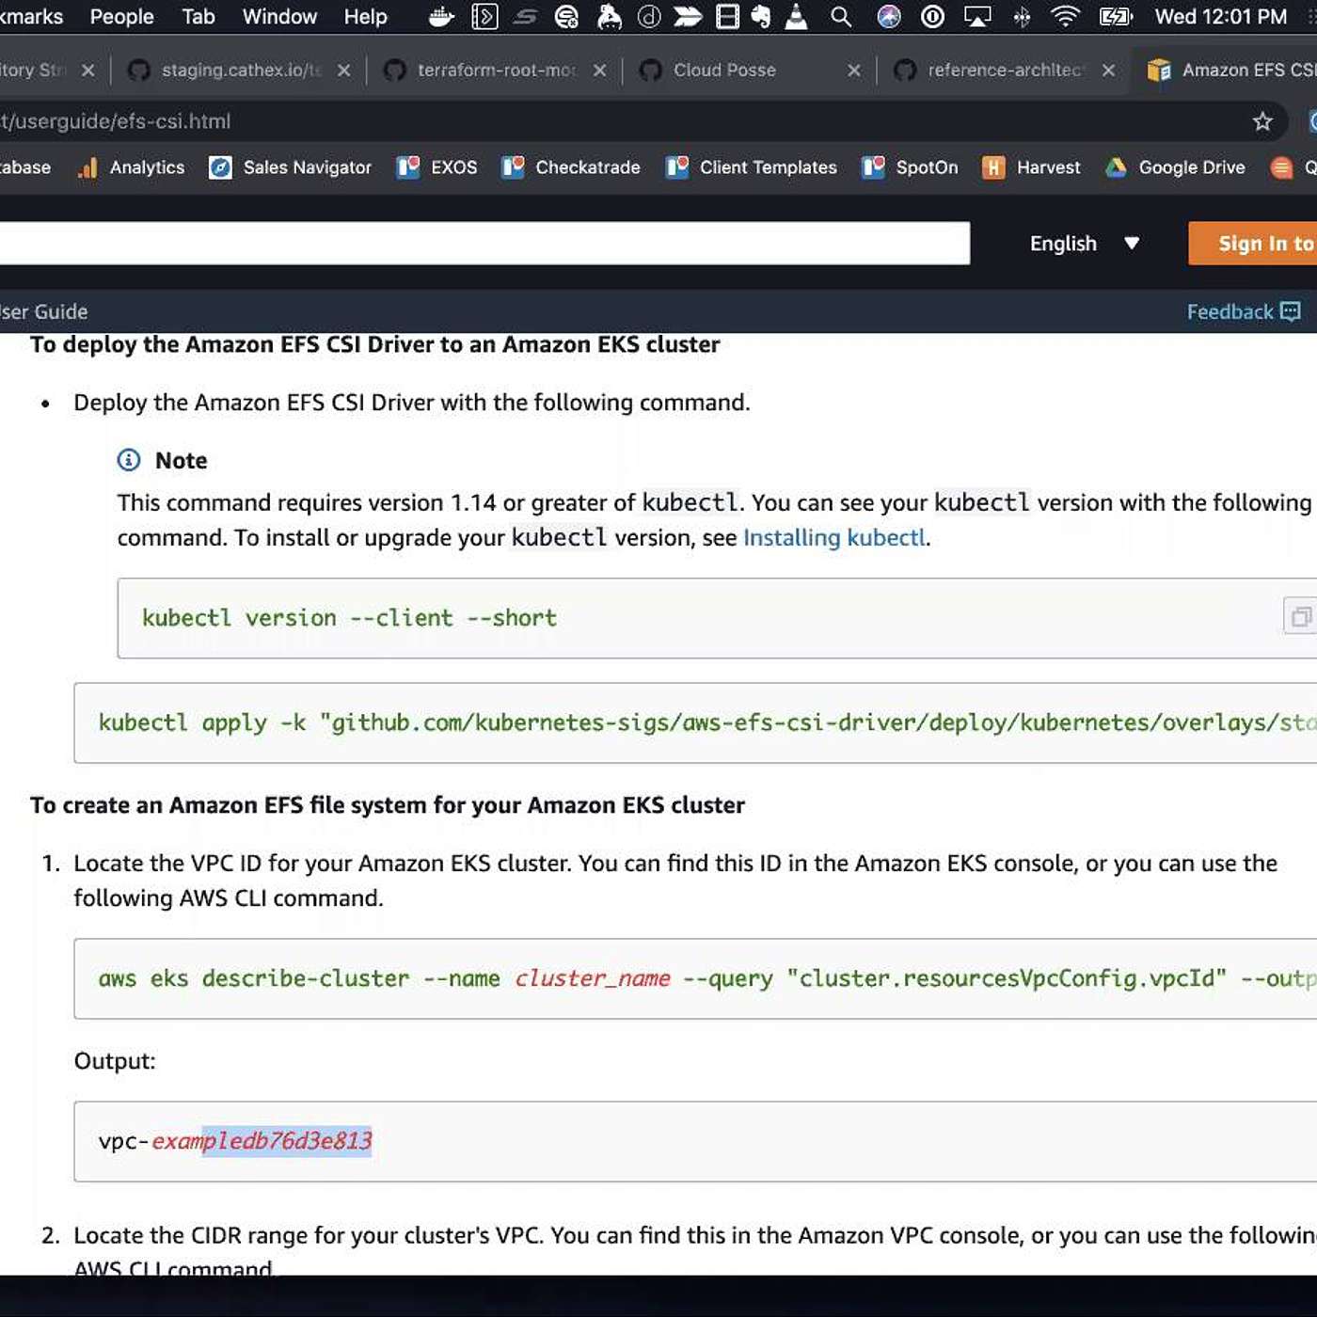
Task: Open the Client Templates bookmark
Action: coord(752,167)
